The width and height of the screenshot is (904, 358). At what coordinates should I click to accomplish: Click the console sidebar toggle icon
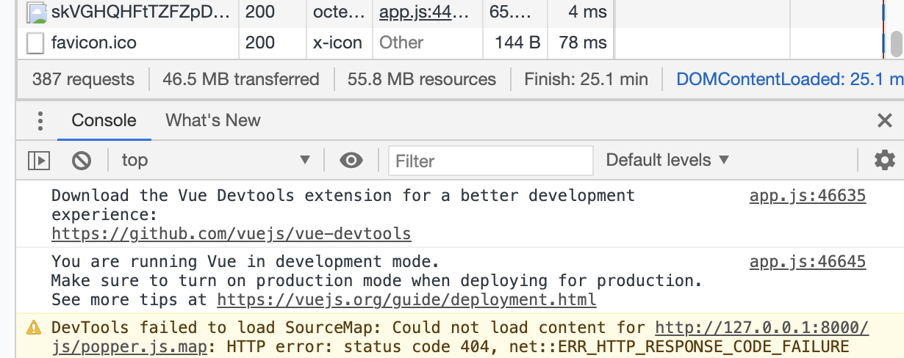[38, 160]
